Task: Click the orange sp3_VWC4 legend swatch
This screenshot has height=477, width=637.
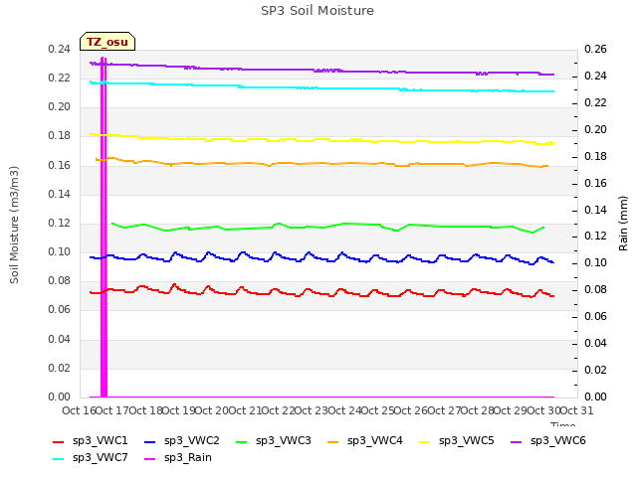Action: [333, 441]
